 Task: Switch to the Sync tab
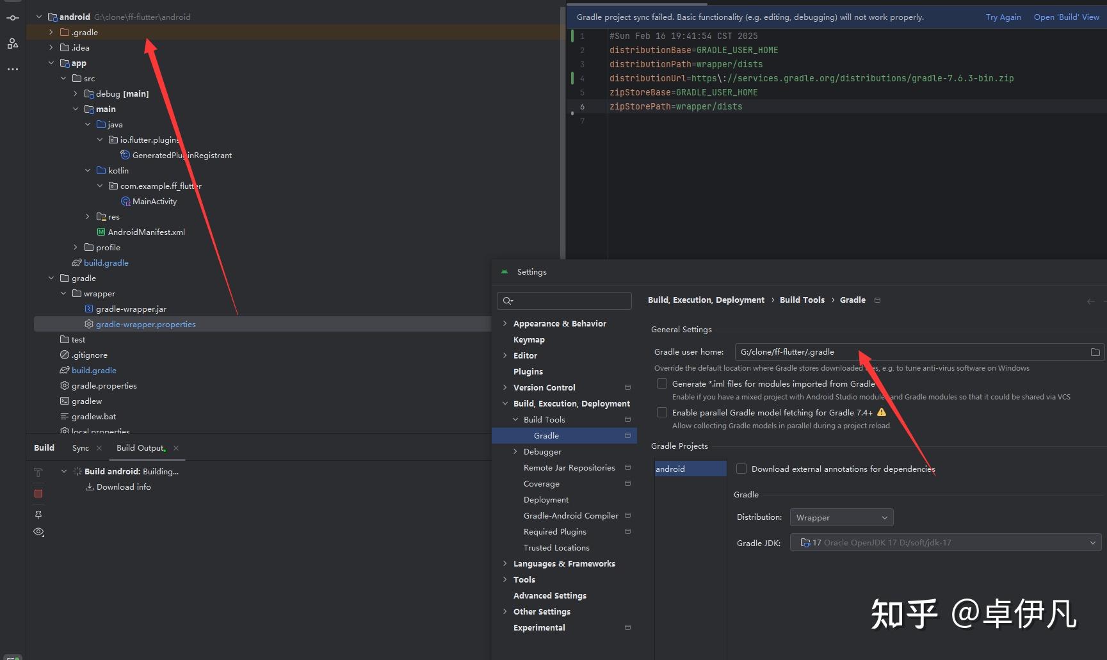point(81,448)
